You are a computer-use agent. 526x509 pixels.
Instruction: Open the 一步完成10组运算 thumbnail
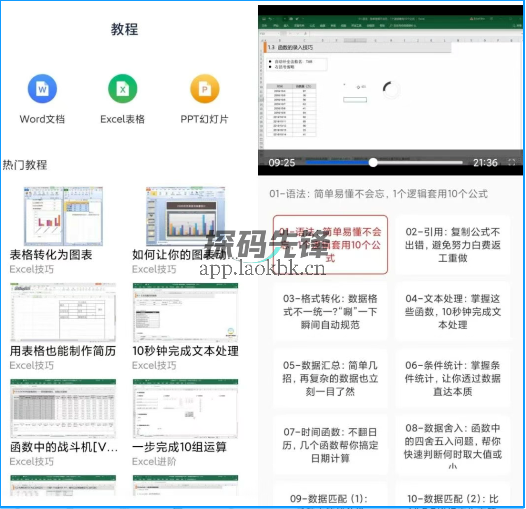[185, 408]
